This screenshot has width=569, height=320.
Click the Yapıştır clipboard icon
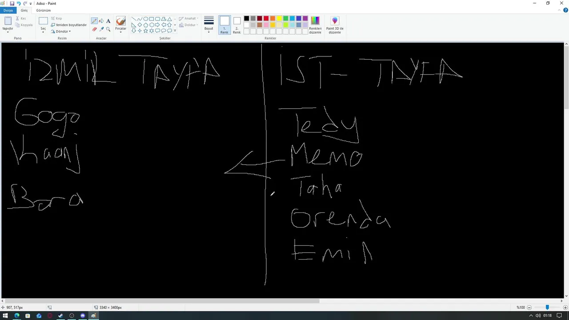point(8,21)
